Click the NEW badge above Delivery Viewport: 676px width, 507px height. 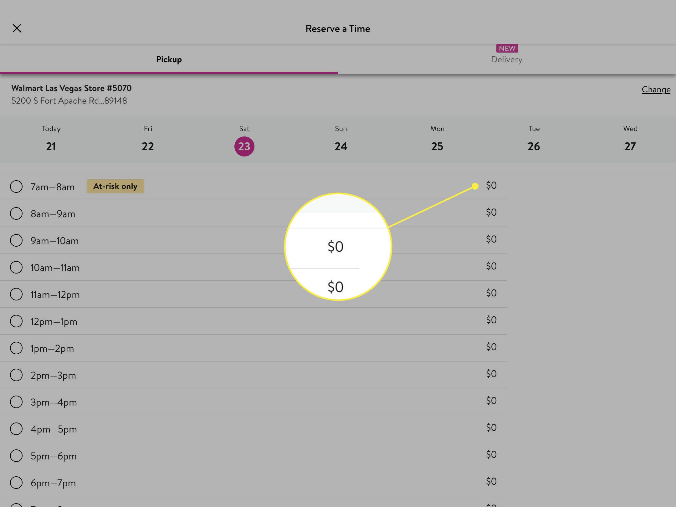pos(507,48)
